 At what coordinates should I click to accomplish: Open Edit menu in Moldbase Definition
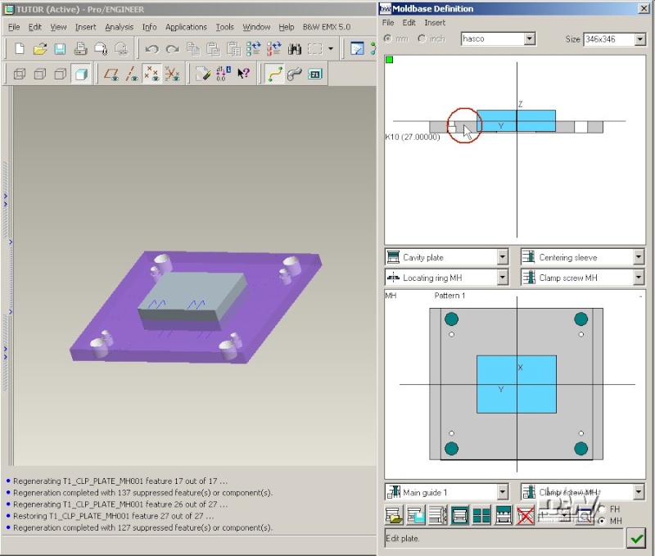(x=409, y=23)
